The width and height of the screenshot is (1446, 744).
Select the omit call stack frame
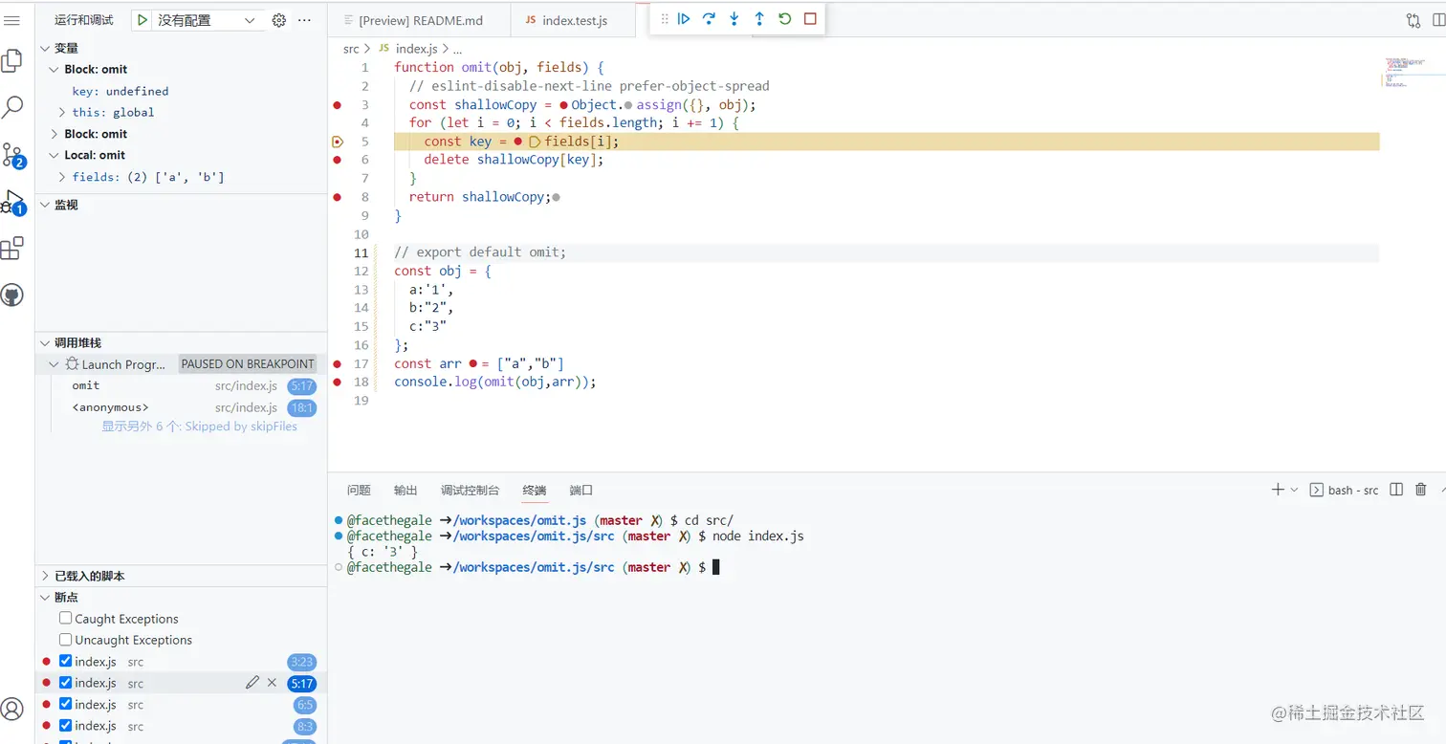coord(181,385)
